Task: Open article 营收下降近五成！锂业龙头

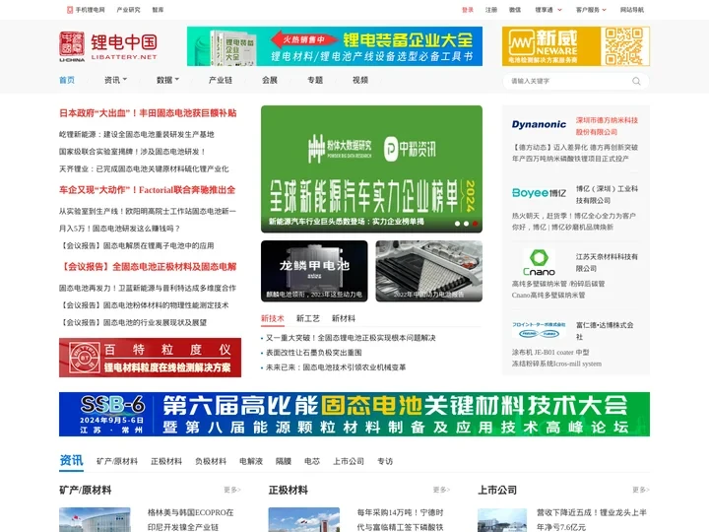Action: click(x=592, y=520)
